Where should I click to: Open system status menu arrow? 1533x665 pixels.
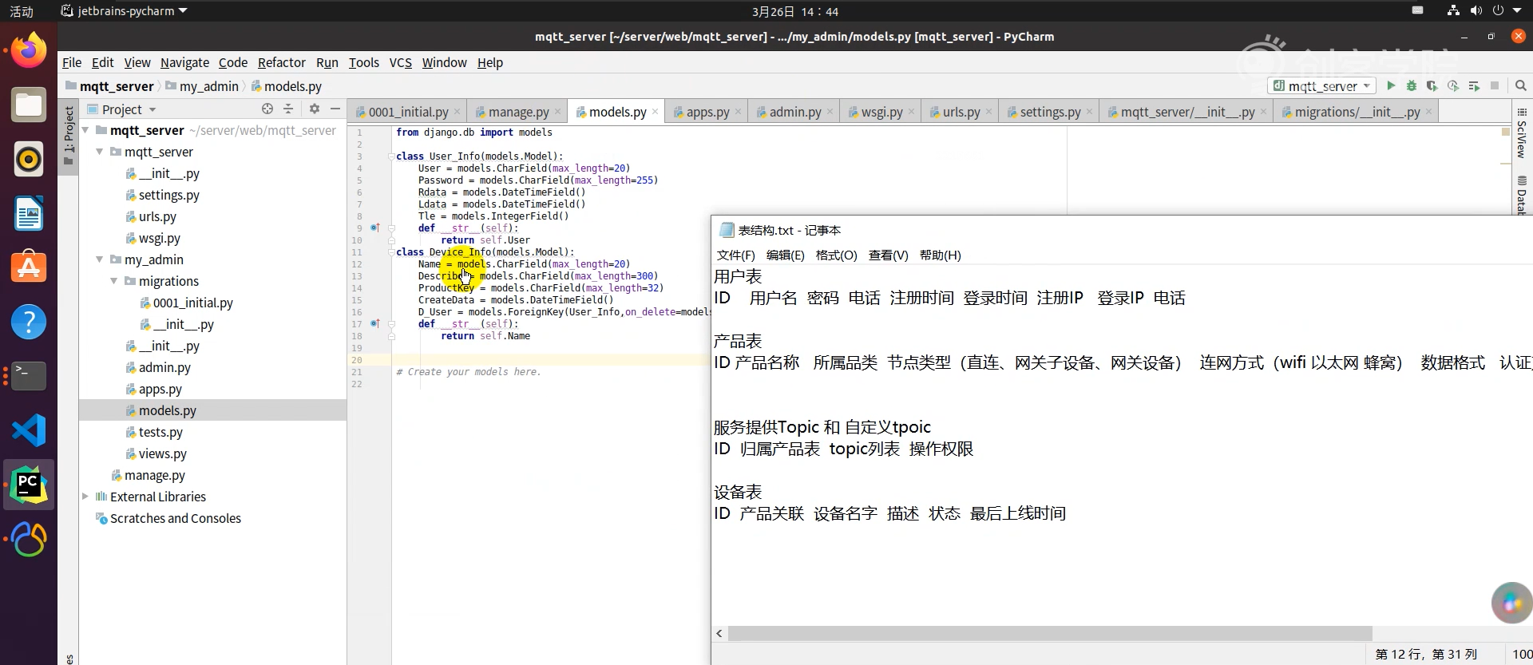1517,11
